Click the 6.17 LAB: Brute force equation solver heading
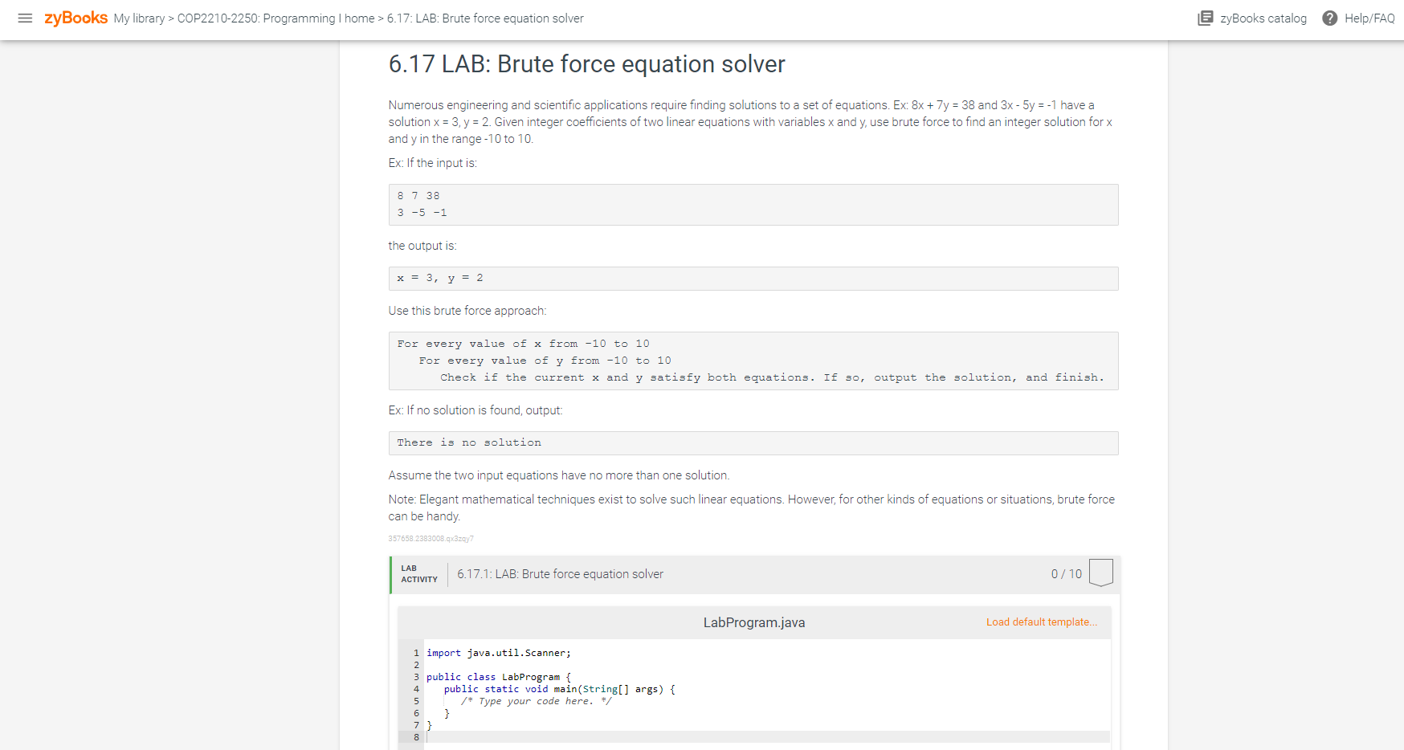This screenshot has height=750, width=1404. coord(587,64)
